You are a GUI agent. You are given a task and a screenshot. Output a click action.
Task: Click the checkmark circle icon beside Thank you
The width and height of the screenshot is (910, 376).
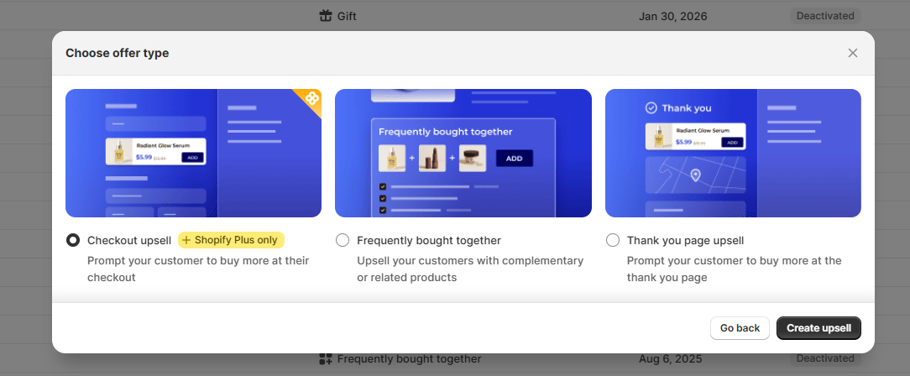(651, 107)
